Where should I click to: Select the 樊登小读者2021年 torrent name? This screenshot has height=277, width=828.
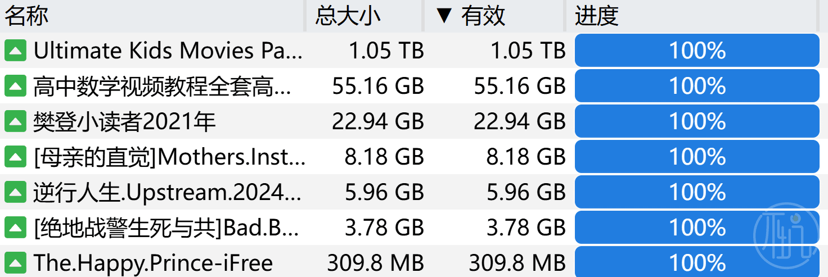(124, 122)
